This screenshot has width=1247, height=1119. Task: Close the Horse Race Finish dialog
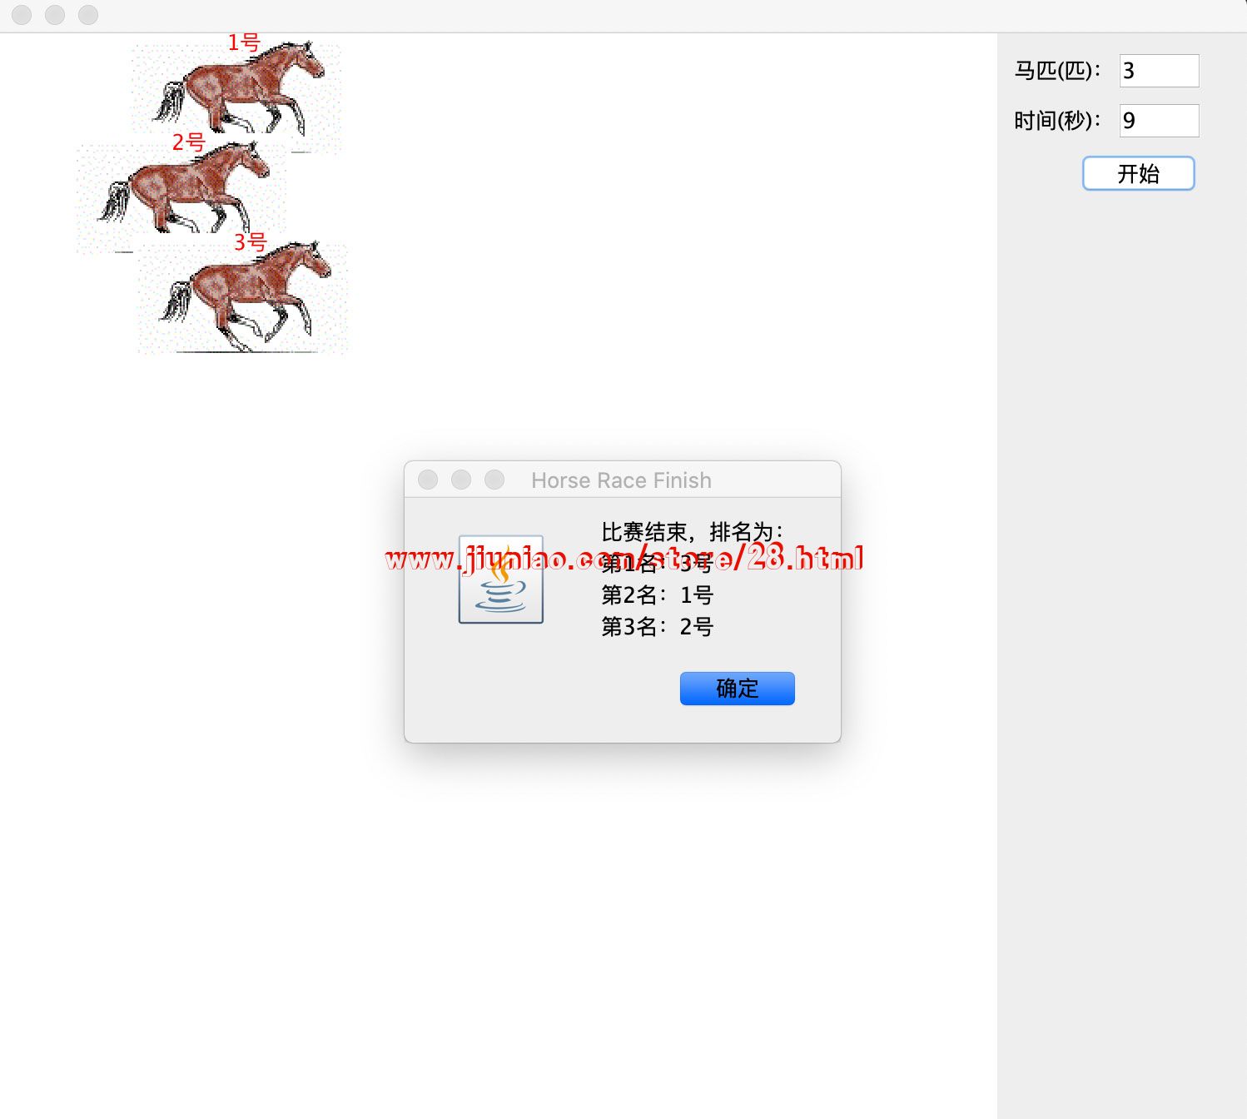click(x=428, y=480)
